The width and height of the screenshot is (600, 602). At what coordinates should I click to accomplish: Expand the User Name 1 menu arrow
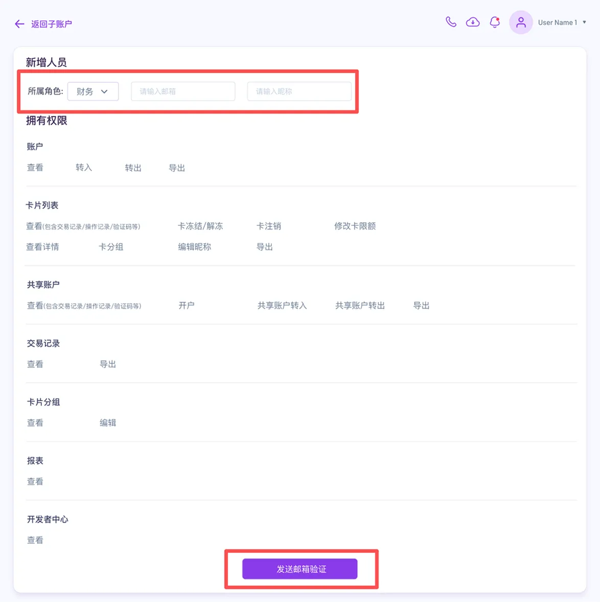[x=584, y=22]
